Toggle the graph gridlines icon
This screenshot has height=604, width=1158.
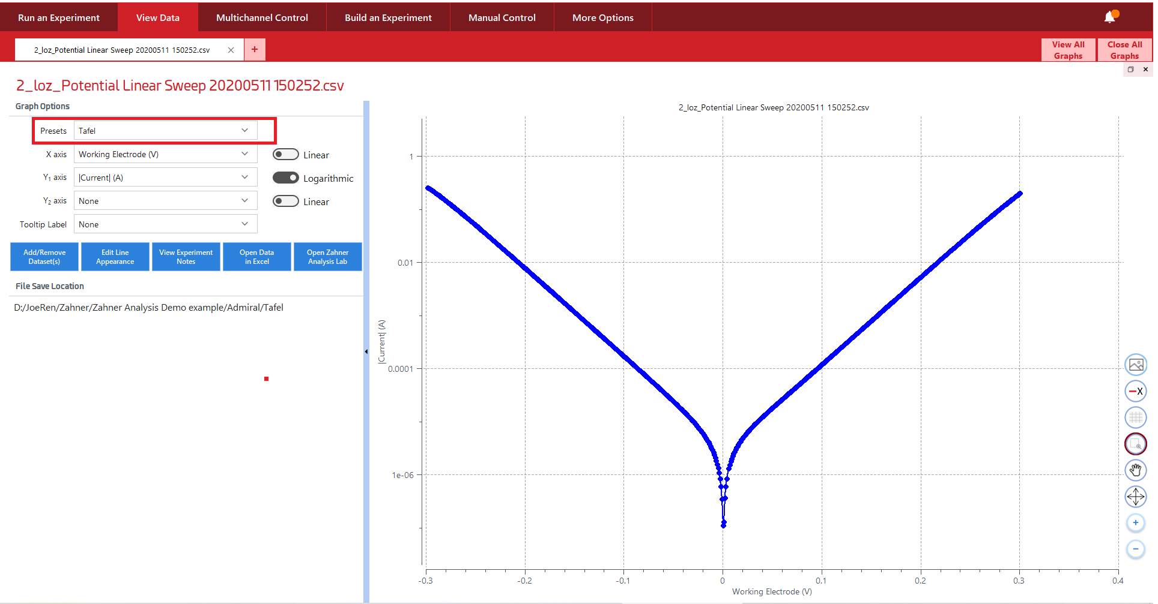pos(1135,417)
